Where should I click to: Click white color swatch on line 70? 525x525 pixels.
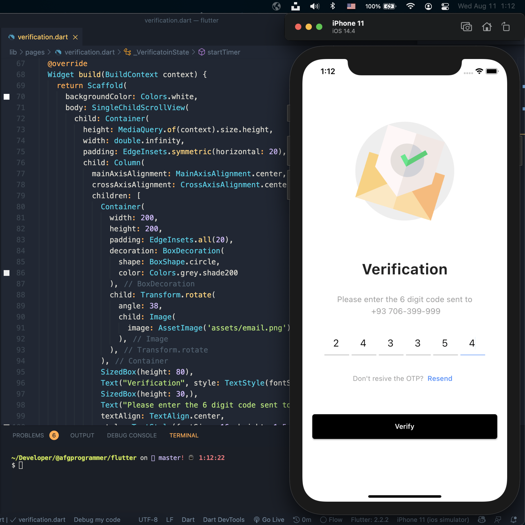(x=7, y=97)
